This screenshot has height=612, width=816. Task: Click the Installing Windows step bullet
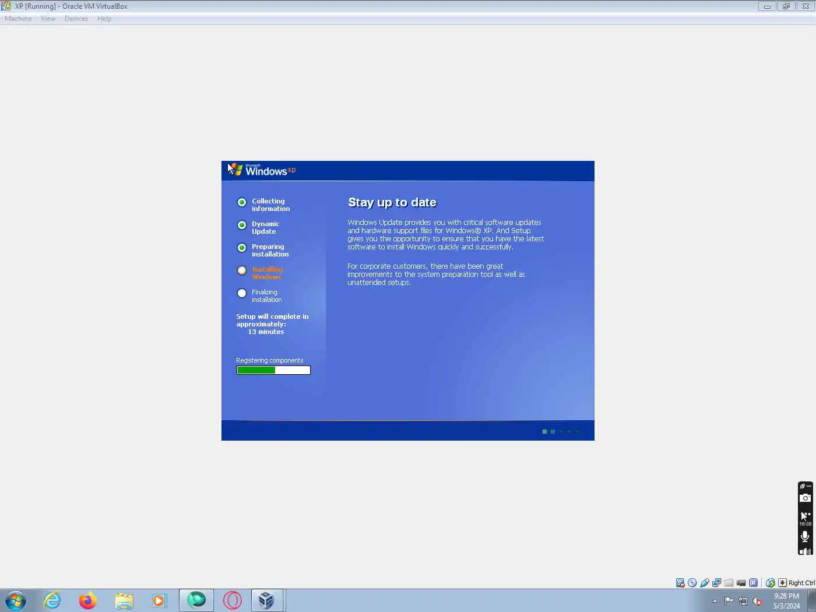pyautogui.click(x=242, y=270)
